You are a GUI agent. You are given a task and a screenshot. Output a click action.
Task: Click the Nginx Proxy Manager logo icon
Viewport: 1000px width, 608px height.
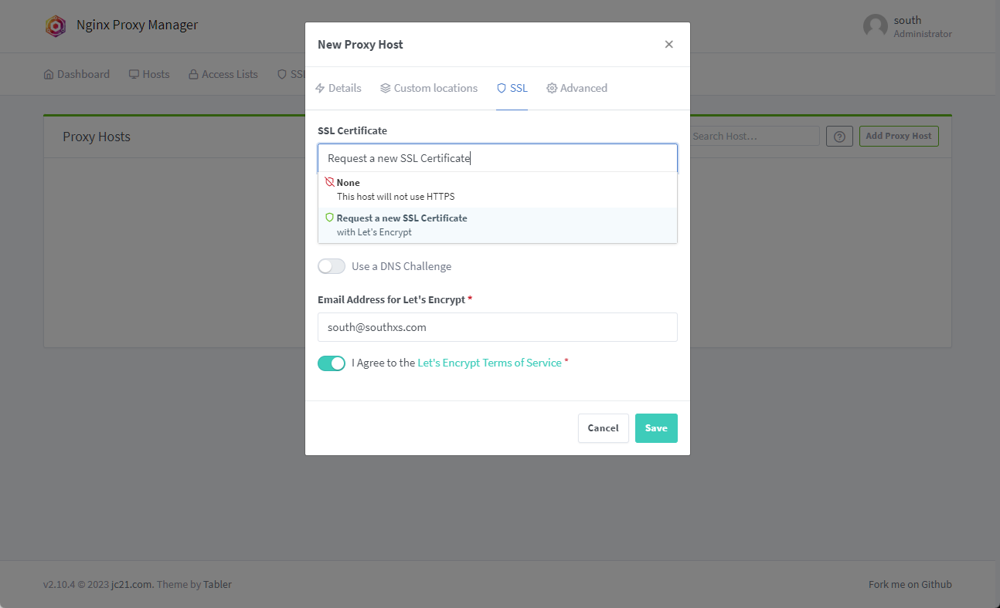click(56, 26)
